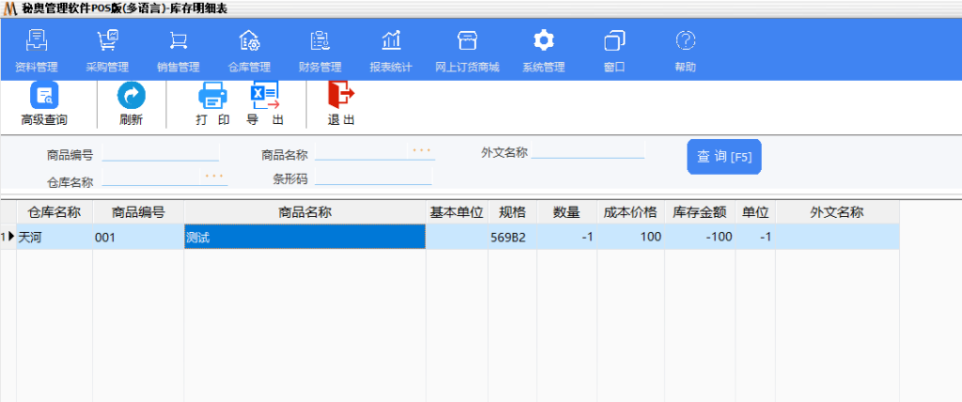Open the 销售管理 sales cart menu

[178, 51]
